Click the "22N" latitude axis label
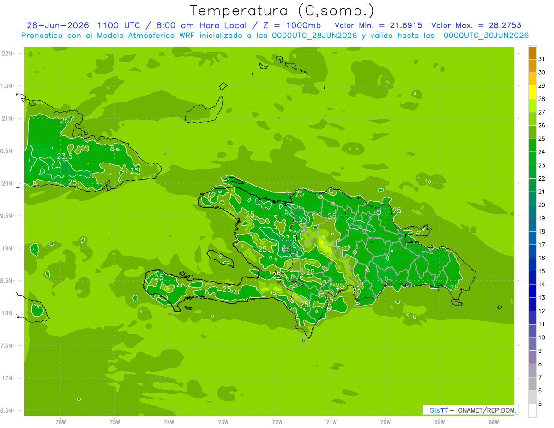This screenshot has width=554, height=428. tap(8, 54)
